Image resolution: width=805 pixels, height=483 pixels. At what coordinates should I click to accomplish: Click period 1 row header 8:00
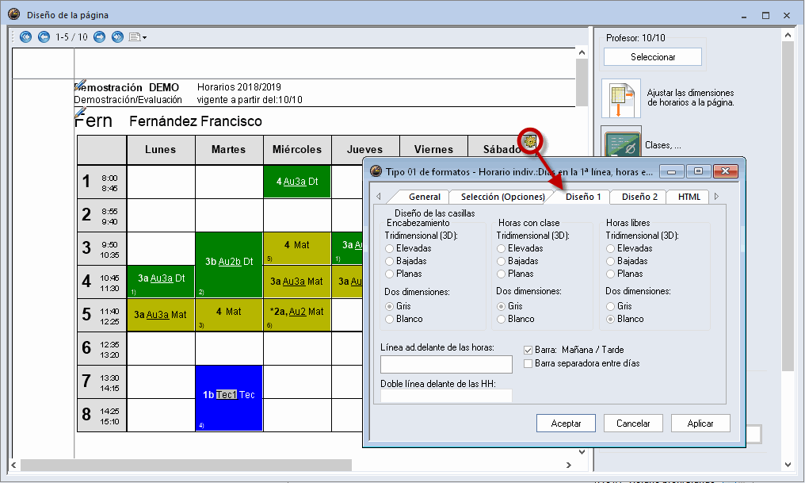coord(101,182)
